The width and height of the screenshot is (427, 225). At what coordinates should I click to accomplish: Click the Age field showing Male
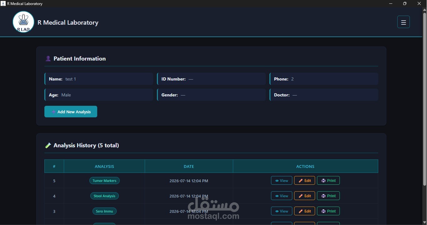pos(99,95)
